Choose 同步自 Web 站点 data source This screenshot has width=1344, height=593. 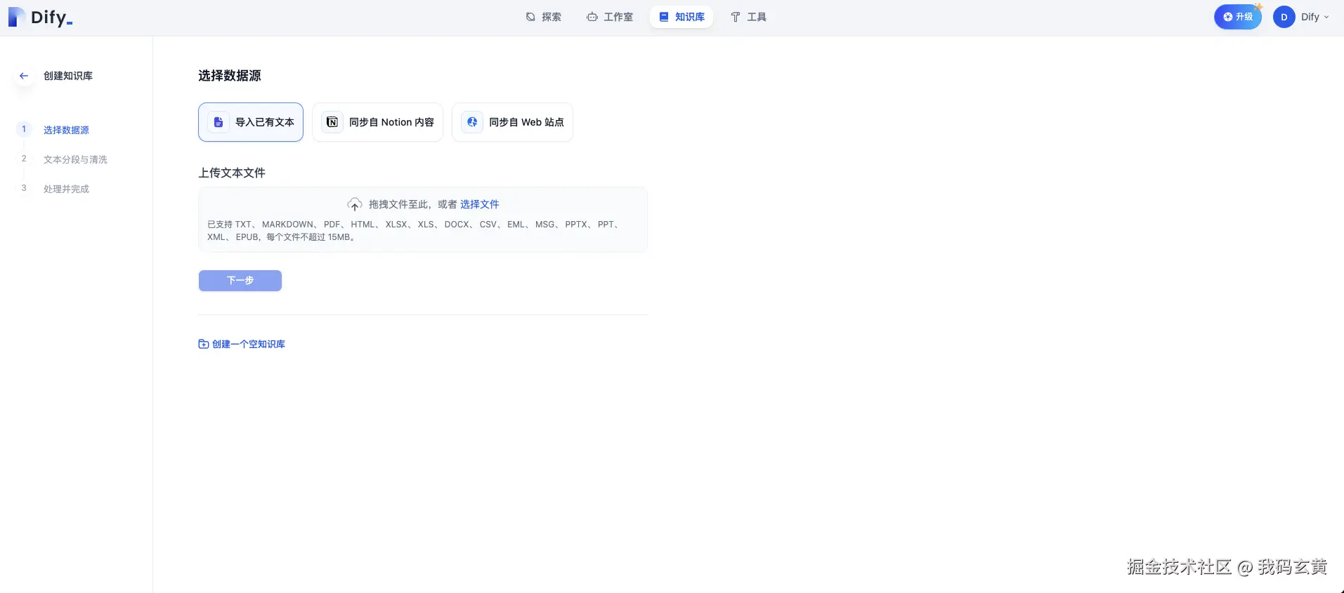(x=512, y=122)
